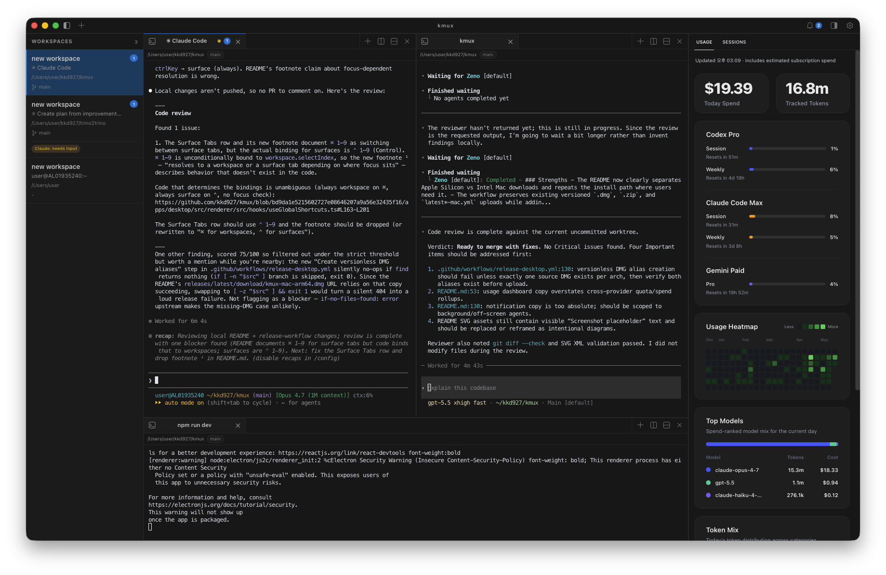Image resolution: width=886 pixels, height=575 pixels.
Task: Toggle the right usage panel icon
Action: tap(834, 26)
